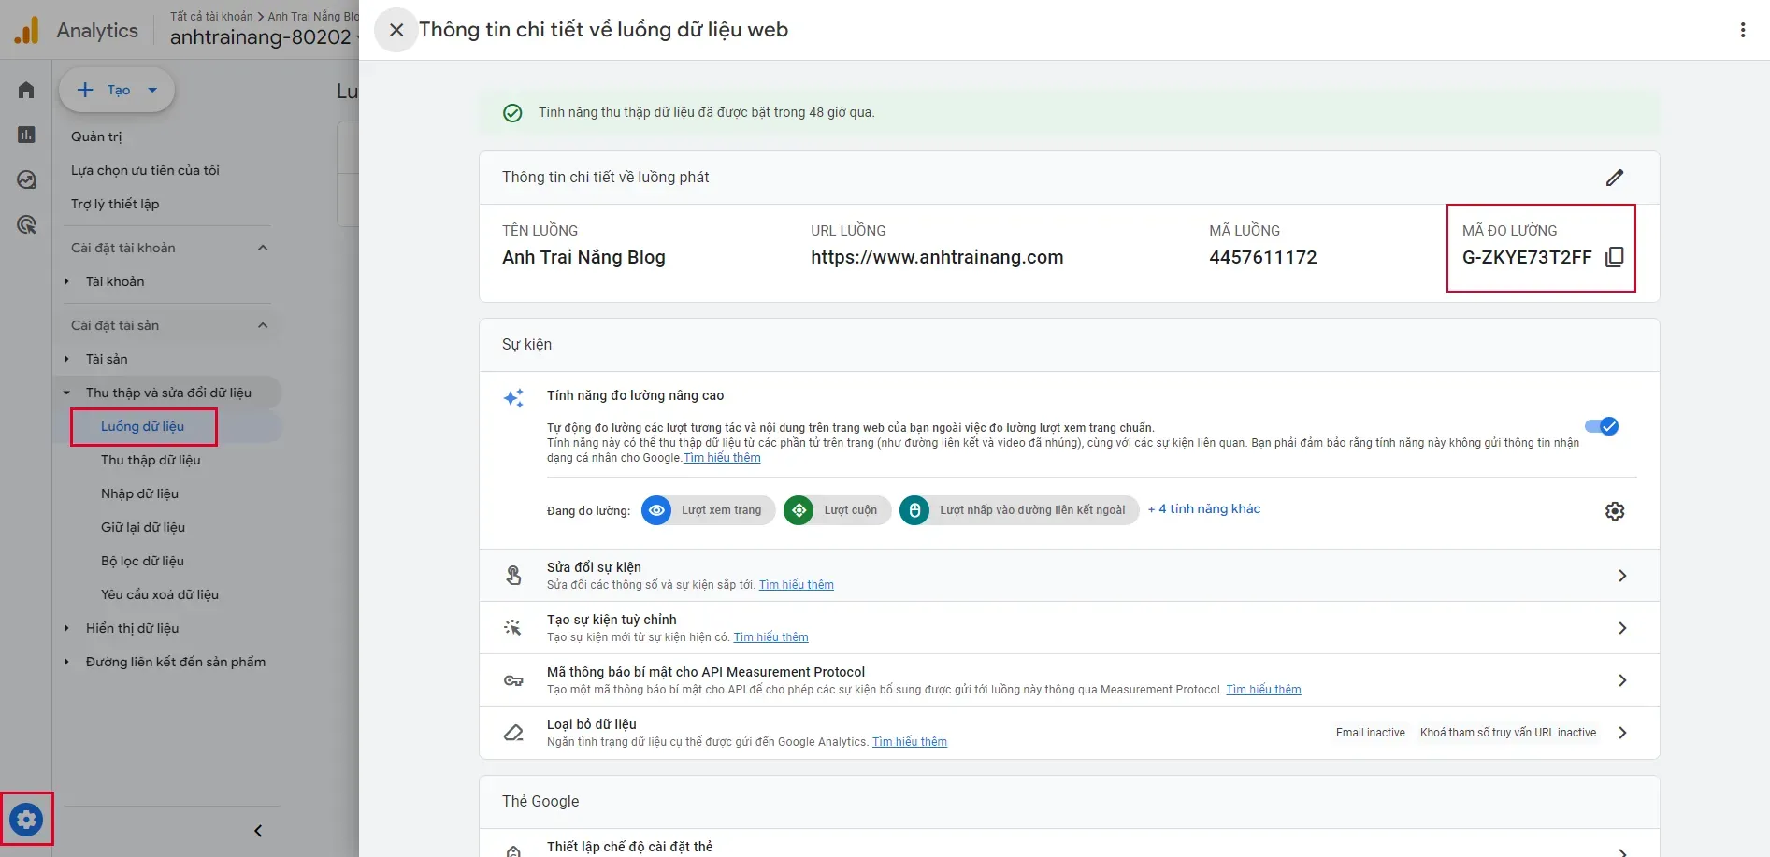1770x857 pixels.
Task: Open Trợ lý thiết lập
Action: click(115, 204)
